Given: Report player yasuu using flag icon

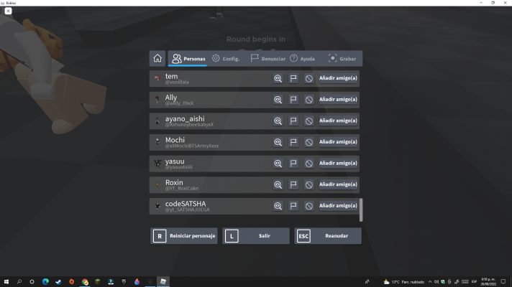Looking at the screenshot, I should pos(293,163).
